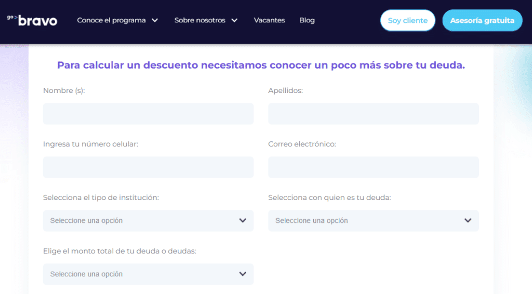Focus the Correo electrónico input field

tap(373, 167)
